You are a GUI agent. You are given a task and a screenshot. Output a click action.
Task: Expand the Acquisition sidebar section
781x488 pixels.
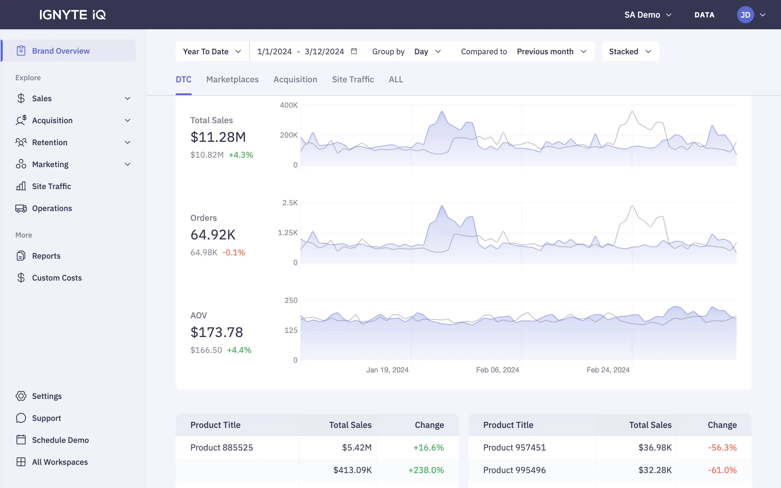(x=128, y=120)
